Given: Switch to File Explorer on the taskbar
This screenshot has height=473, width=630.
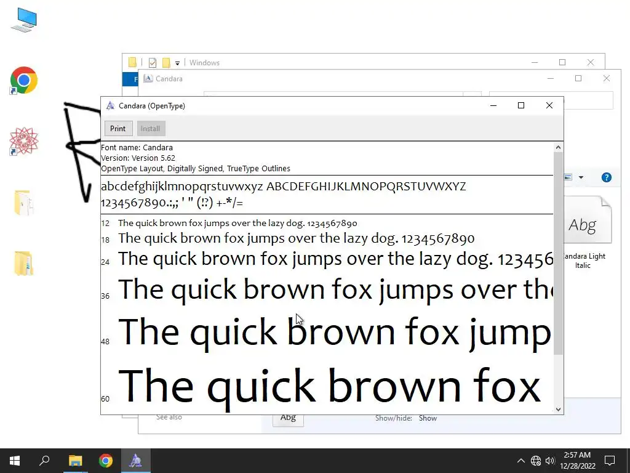Looking at the screenshot, I should [75, 461].
